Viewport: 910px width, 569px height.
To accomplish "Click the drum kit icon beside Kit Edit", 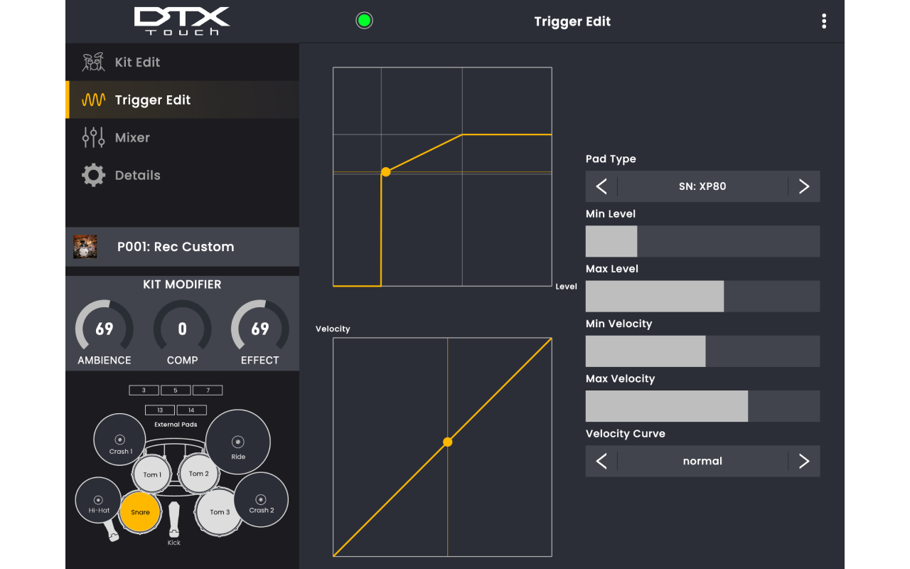I will click(x=93, y=62).
